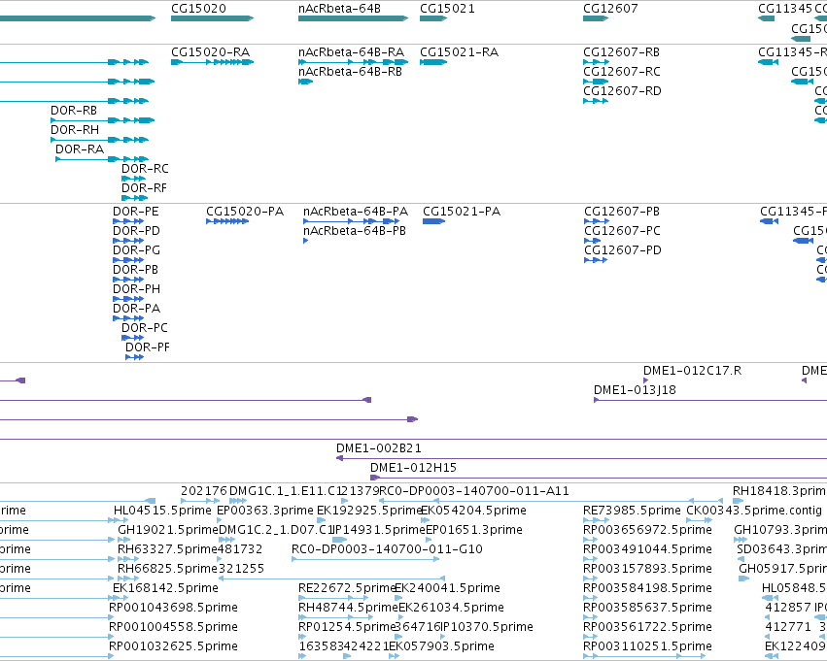Click protein DOR-PE
827x661 pixels.
click(128, 221)
